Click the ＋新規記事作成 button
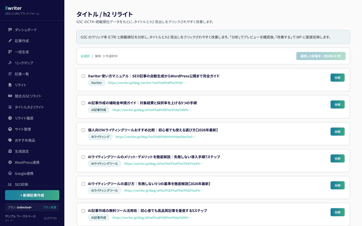The width and height of the screenshot is (362, 226). [x=32, y=195]
